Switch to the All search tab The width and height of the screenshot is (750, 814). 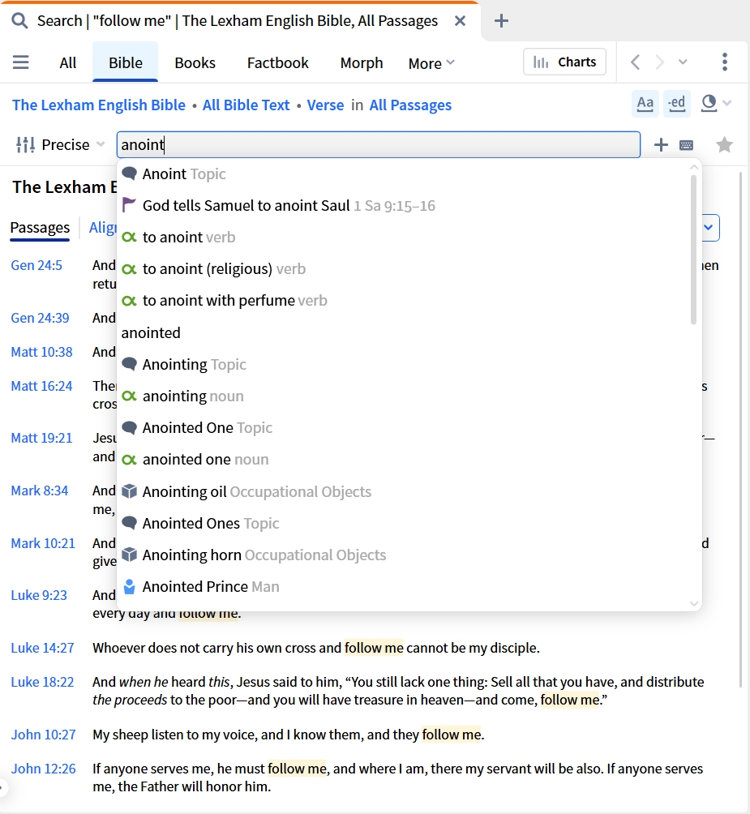(68, 62)
